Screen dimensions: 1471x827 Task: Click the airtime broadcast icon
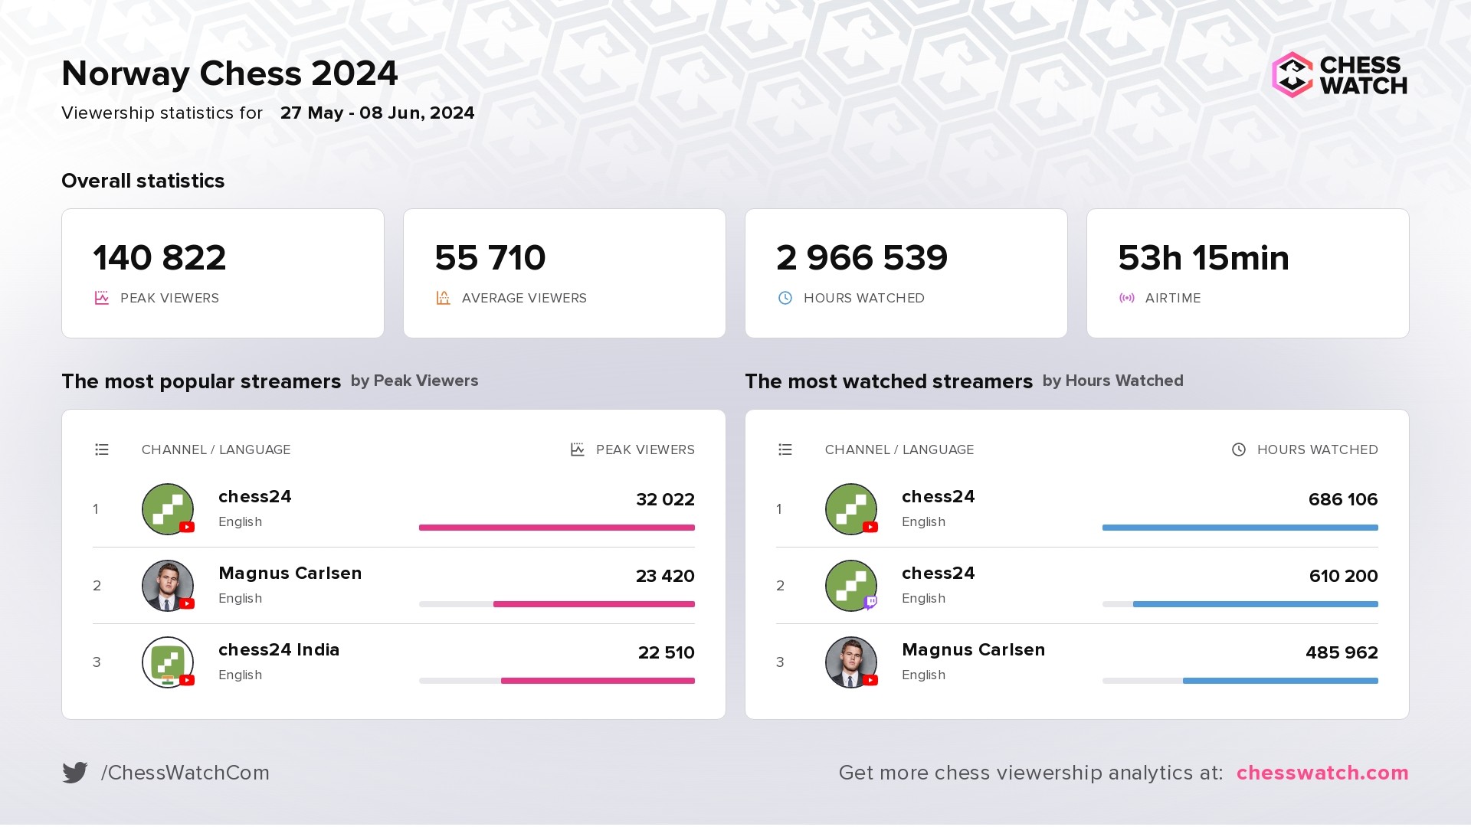[x=1127, y=298]
